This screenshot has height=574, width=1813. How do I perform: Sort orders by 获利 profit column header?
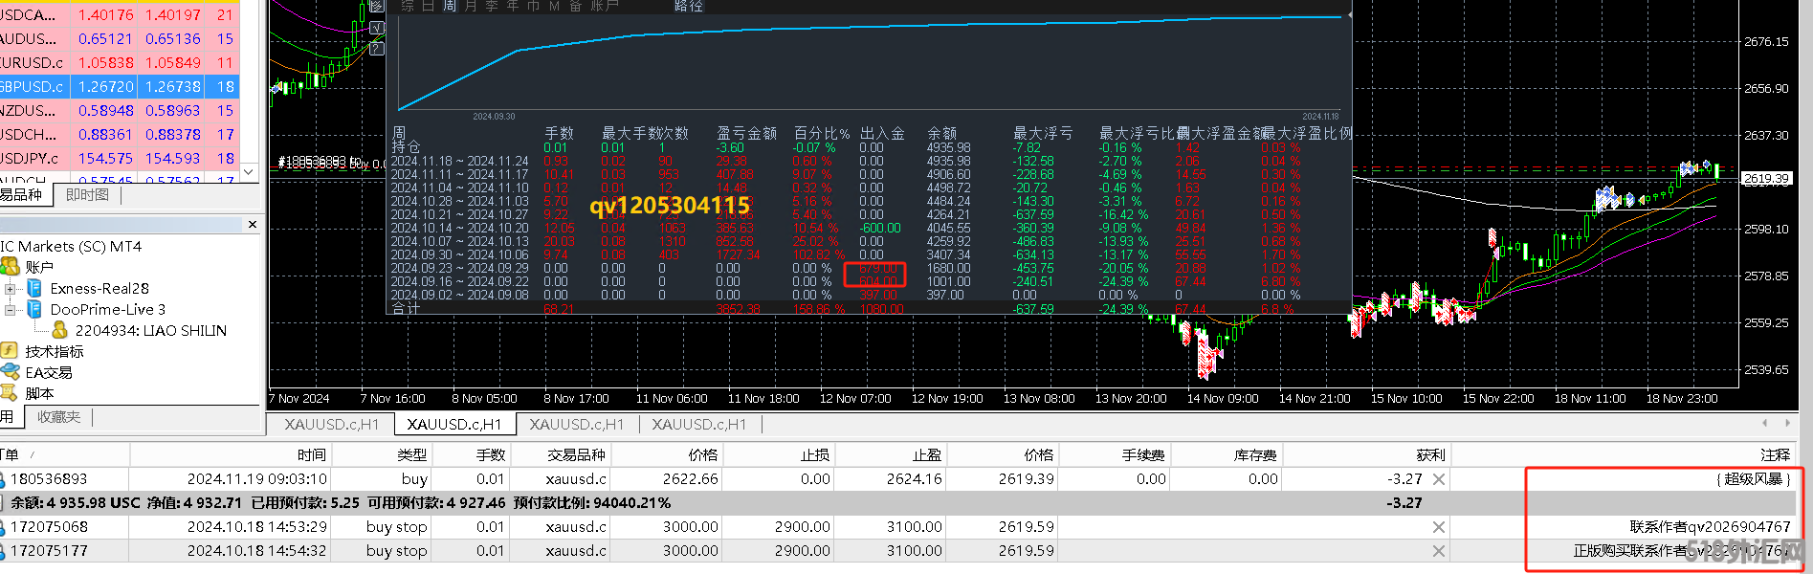pyautogui.click(x=1430, y=454)
